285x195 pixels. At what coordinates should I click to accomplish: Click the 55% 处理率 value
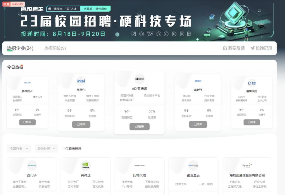152,111
